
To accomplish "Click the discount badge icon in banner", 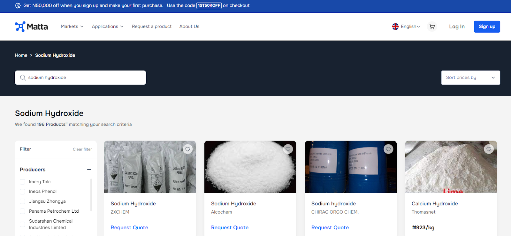I will tap(18, 5).
